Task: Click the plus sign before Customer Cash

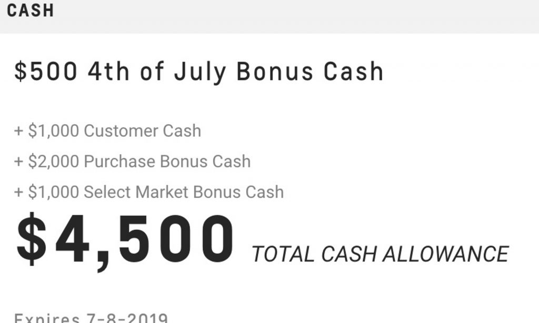Action: click(18, 132)
